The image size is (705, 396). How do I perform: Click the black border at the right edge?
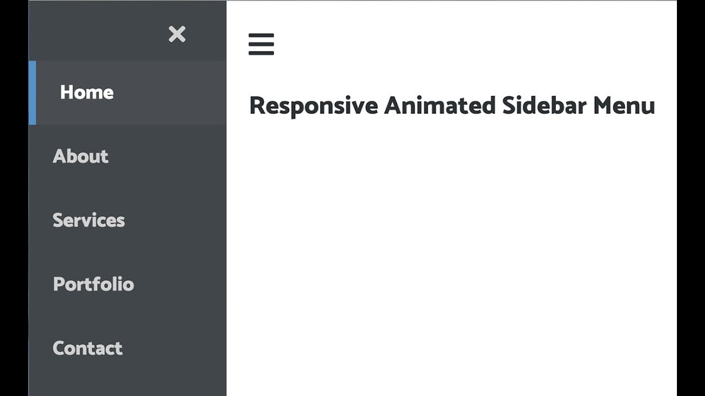[691, 198]
